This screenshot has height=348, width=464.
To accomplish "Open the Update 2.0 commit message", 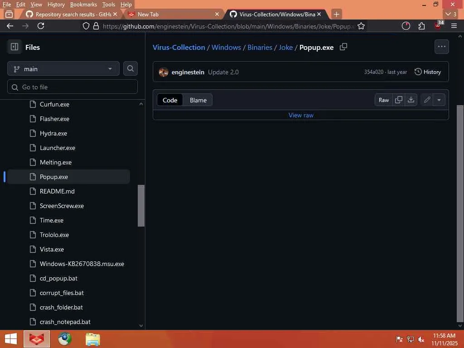I will [x=223, y=72].
